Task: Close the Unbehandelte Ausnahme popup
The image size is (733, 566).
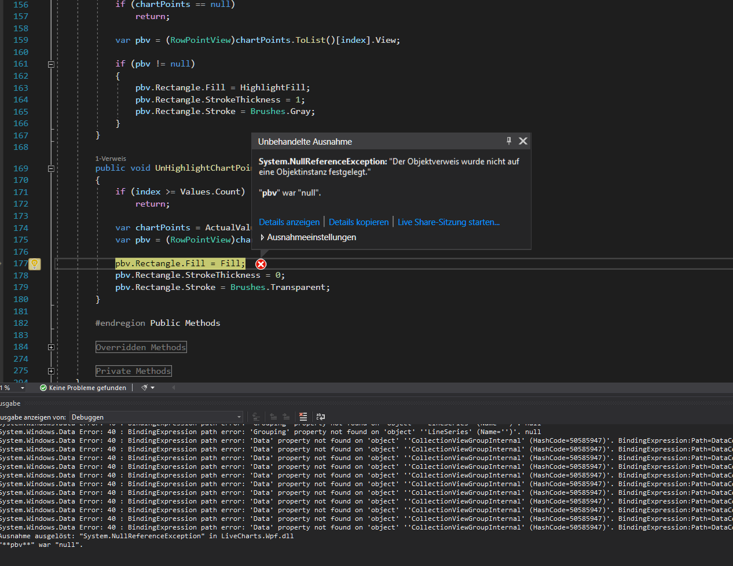Action: pyautogui.click(x=523, y=141)
